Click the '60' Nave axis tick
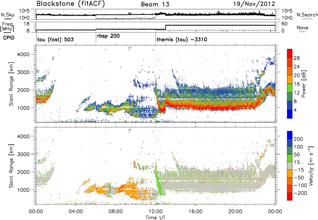The height and width of the screenshot is (220, 318). (284, 24)
